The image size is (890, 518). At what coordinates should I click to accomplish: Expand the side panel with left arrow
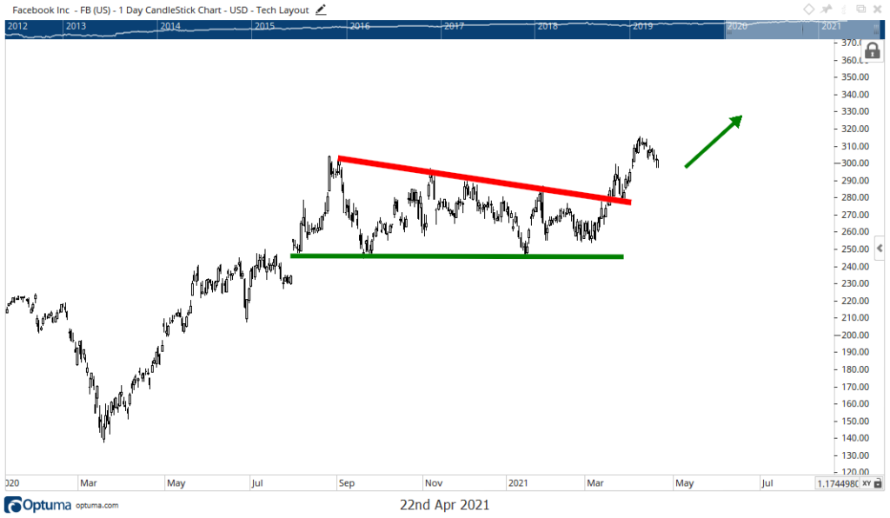tap(880, 248)
